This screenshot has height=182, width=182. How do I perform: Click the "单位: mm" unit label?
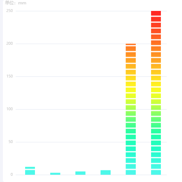16,3
